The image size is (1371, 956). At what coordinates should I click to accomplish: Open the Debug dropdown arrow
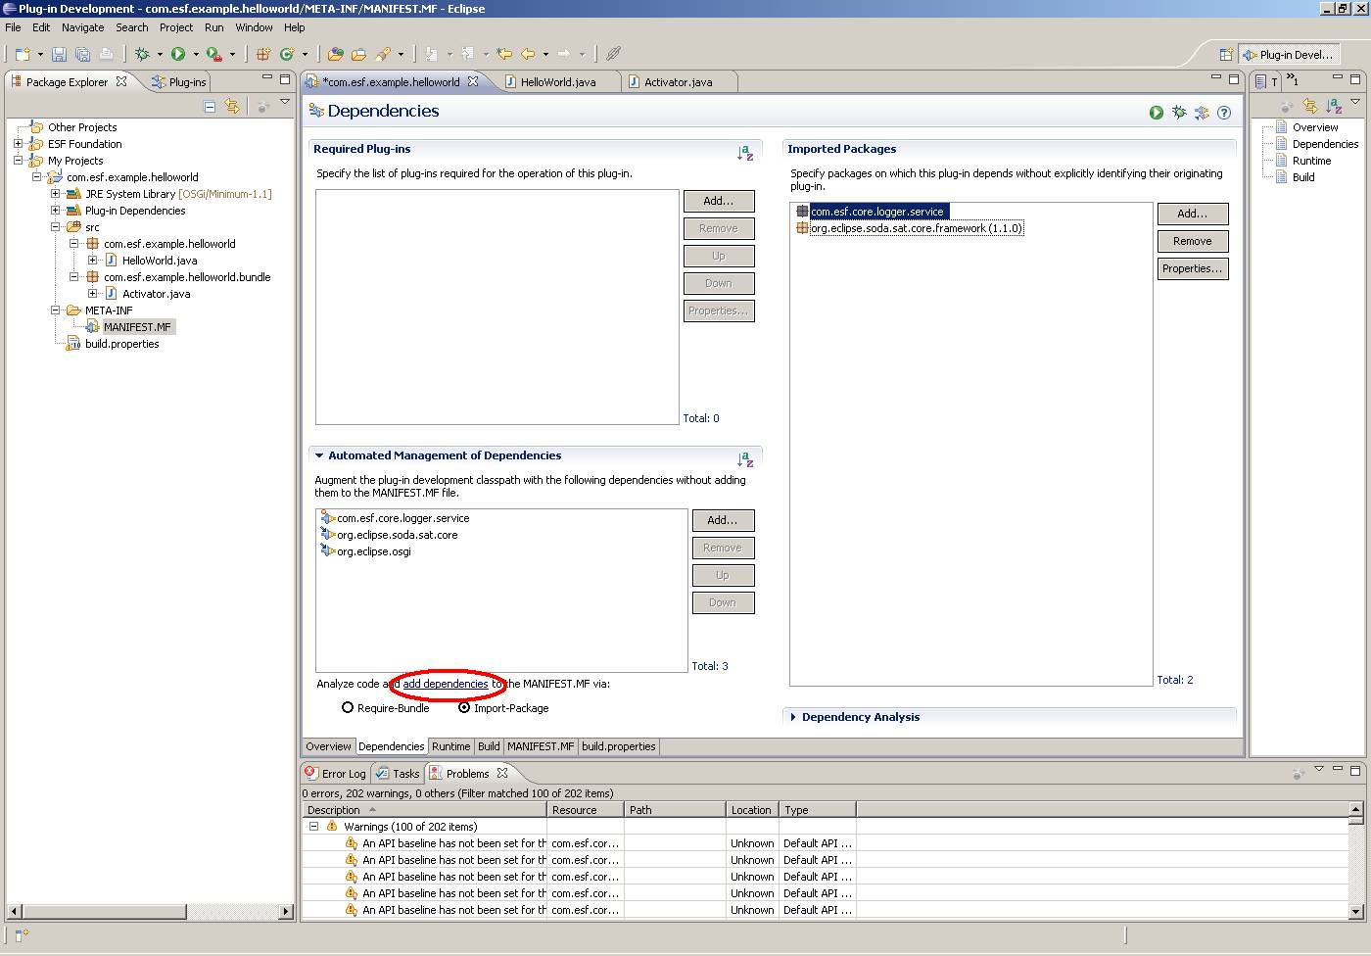[160, 55]
